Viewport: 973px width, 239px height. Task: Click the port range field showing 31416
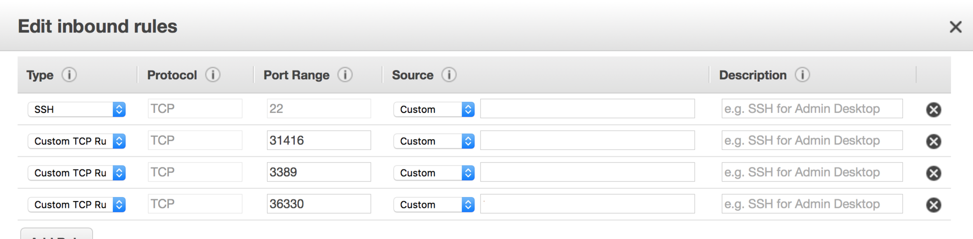click(x=319, y=141)
